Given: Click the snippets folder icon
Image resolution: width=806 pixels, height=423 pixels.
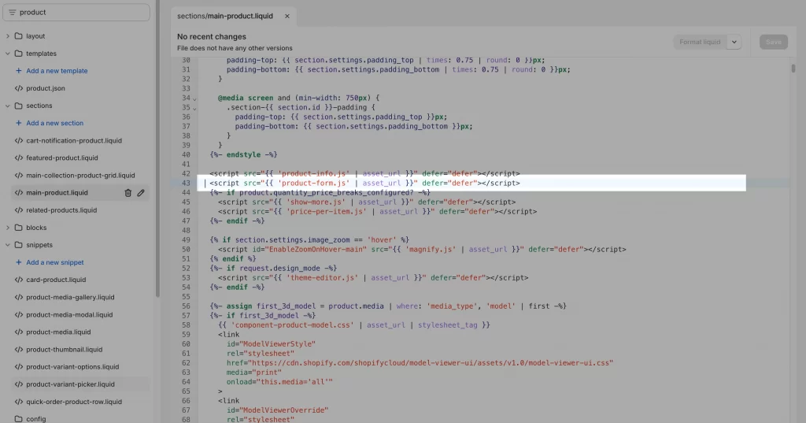Looking at the screenshot, I should click(x=19, y=245).
